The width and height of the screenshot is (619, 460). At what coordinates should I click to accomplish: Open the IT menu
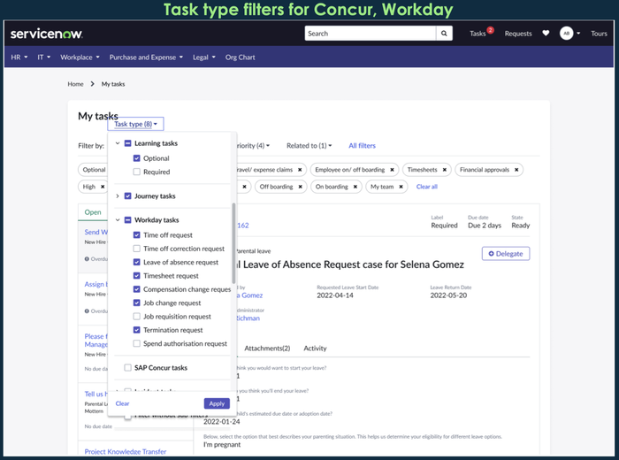tap(44, 57)
